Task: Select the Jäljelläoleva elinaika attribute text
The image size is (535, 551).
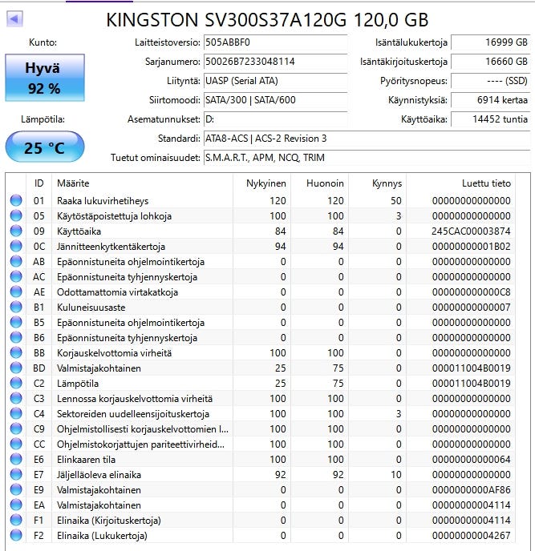Action: 99,475
